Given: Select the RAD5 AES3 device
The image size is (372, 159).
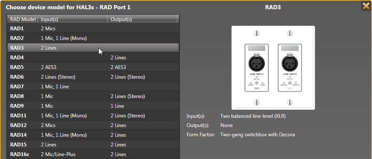Looking at the screenshot, I should 93,67.
